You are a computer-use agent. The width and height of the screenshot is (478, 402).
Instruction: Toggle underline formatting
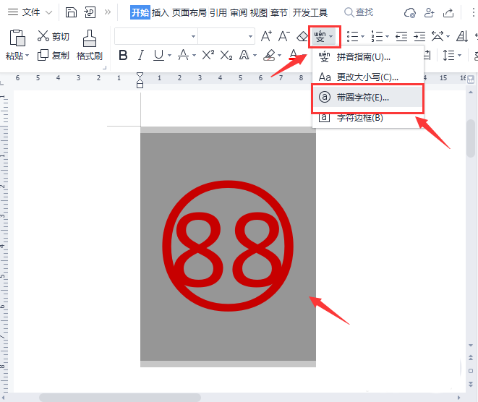[x=158, y=55]
